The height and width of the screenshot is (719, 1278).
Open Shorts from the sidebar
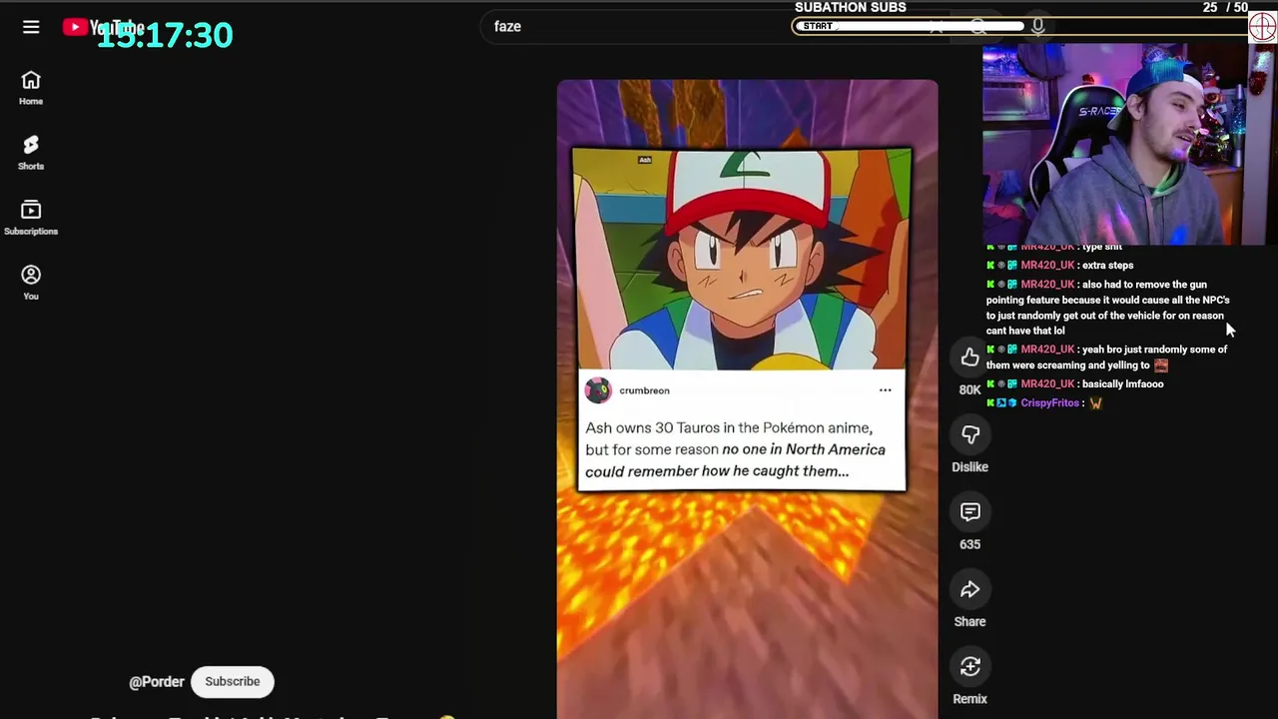31,153
